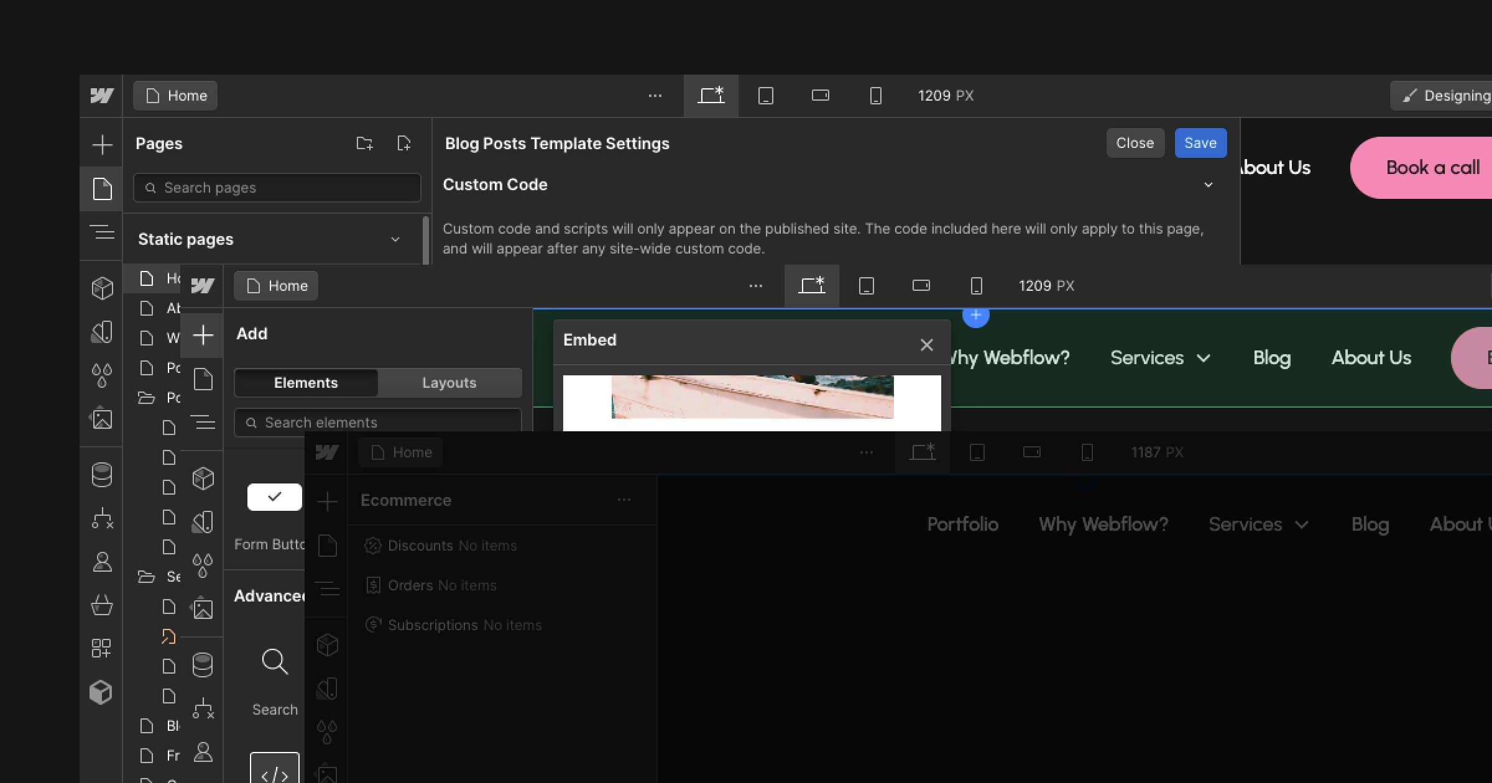Open more options ellipsis in Add panel window toolbar

755,286
